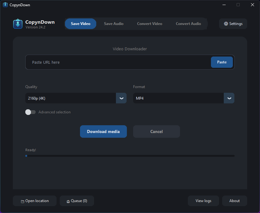Image resolution: width=260 pixels, height=213 pixels.
Task: Switch to the Save Video tab
Action: [x=81, y=24]
